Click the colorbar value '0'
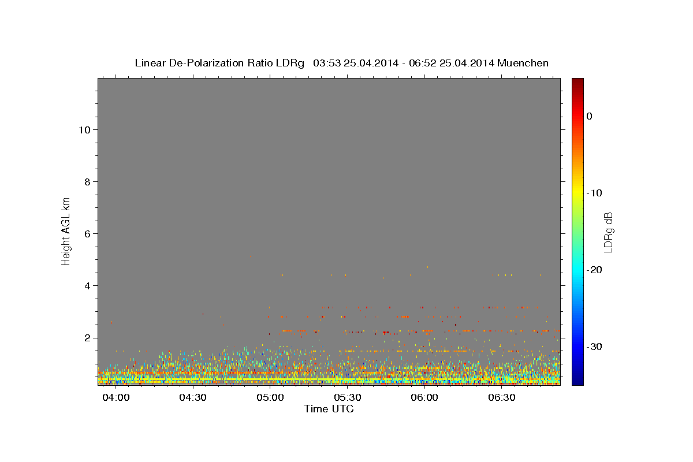Screen dimensions: 693x462 coord(589,116)
